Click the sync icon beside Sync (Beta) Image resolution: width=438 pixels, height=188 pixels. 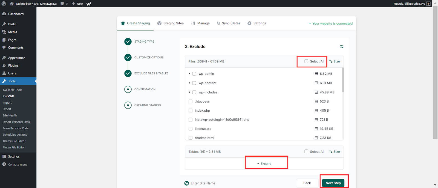(218, 23)
